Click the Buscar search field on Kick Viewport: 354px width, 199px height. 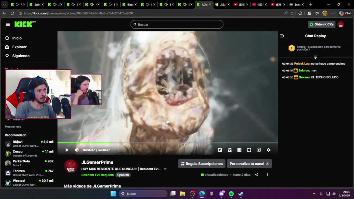click(x=177, y=24)
